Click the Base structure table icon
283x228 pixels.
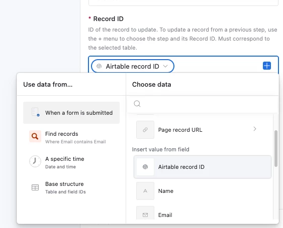(x=35, y=187)
